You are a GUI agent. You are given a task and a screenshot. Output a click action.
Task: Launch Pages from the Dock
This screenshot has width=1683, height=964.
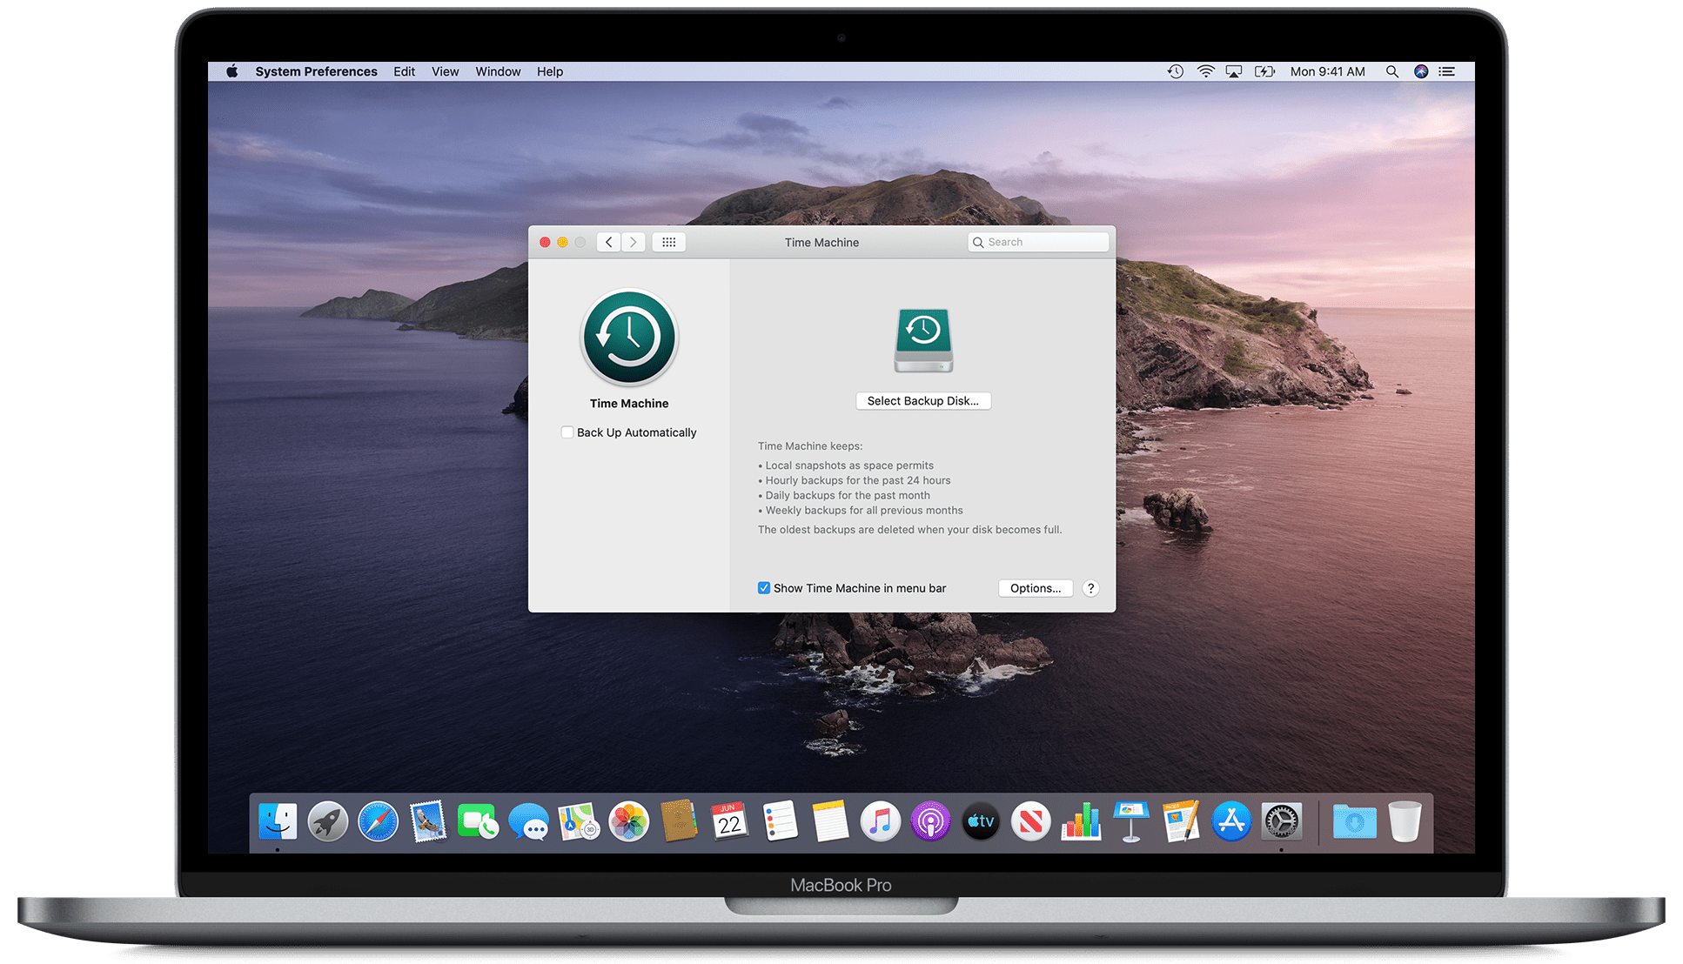tap(1182, 821)
